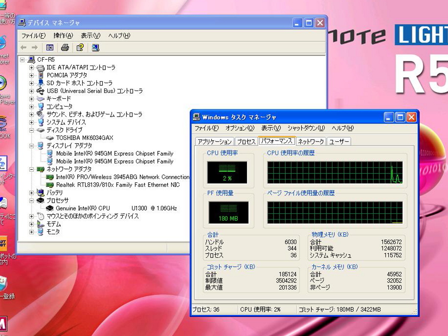The height and width of the screenshot is (336, 448).
Task: Click the Device Manager title bar icon
Action: click(22, 23)
